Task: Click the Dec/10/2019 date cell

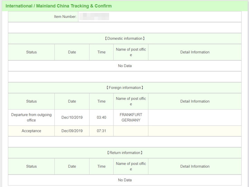Action: click(x=72, y=118)
